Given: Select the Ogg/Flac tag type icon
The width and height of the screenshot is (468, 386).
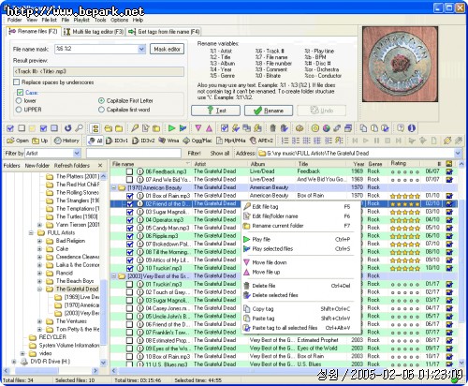Looking at the screenshot, I should click(x=197, y=141).
